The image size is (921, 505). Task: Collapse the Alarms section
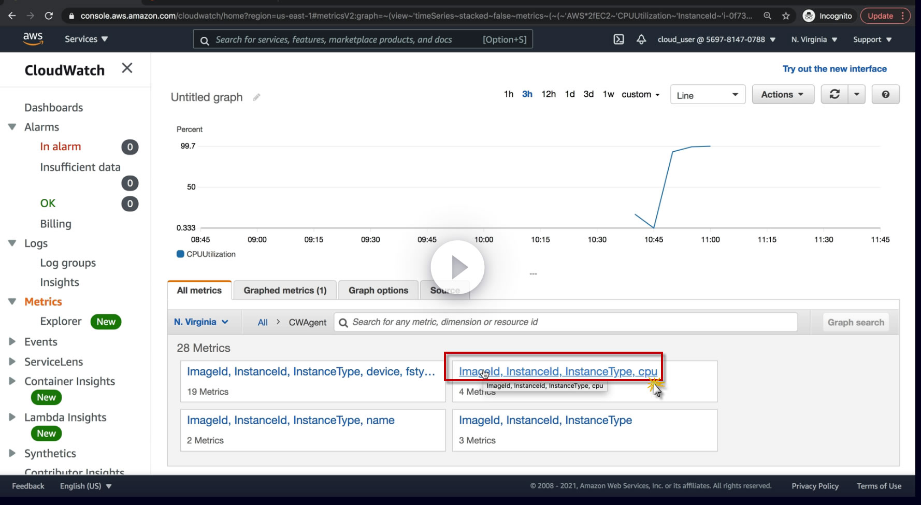(12, 127)
